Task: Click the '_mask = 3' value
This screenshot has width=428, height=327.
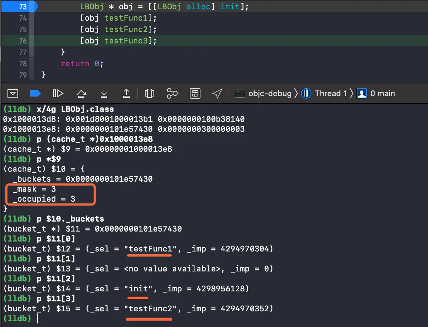Action: 34,189
